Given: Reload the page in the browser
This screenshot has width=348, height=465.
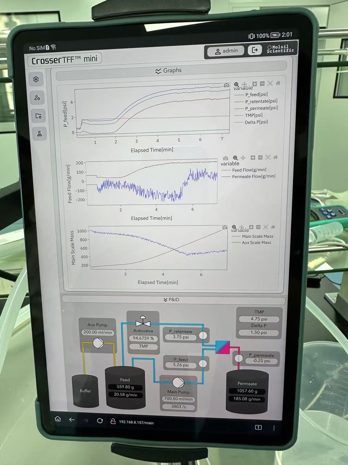Looking at the screenshot, I should [x=100, y=421].
